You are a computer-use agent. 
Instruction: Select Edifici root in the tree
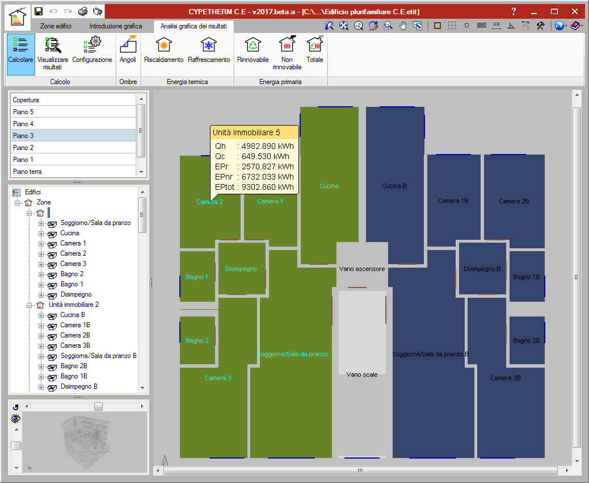33,192
